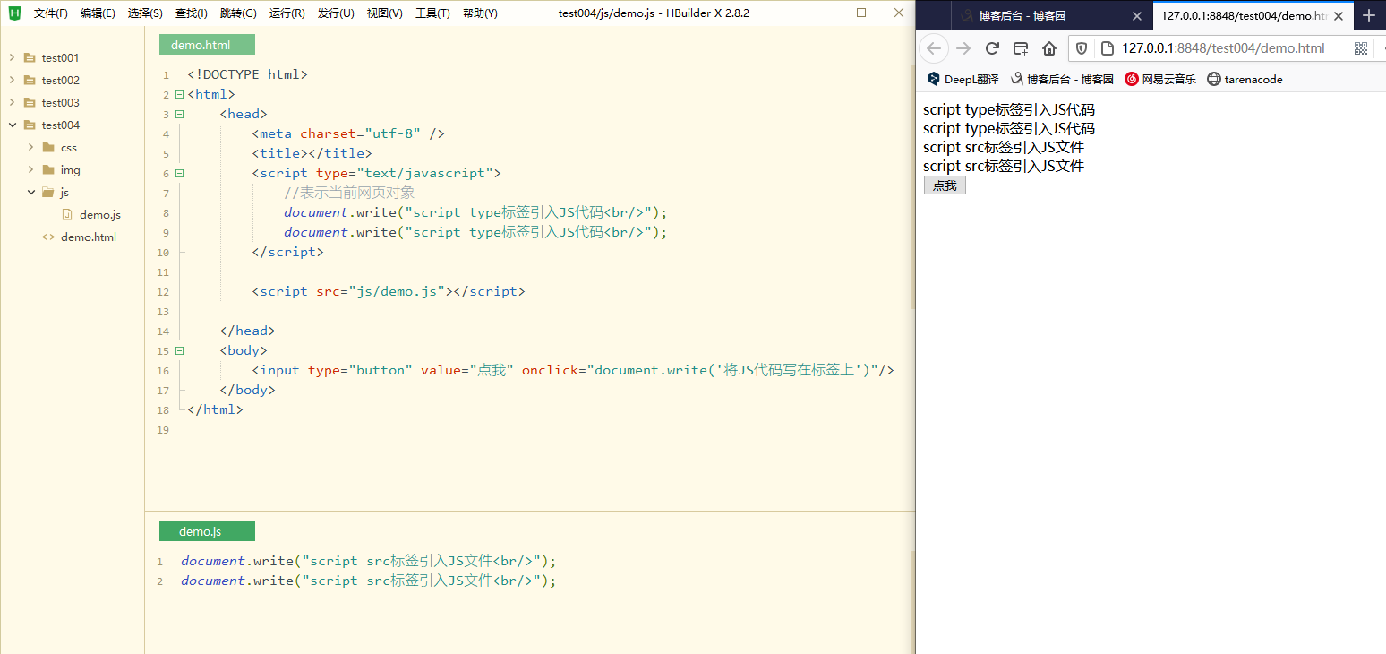This screenshot has width=1386, height=654.
Task: Click the HBuilder X logo icon
Action: tap(14, 13)
